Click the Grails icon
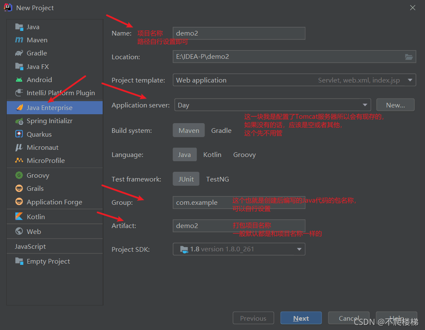This screenshot has width=425, height=330. pos(19,188)
